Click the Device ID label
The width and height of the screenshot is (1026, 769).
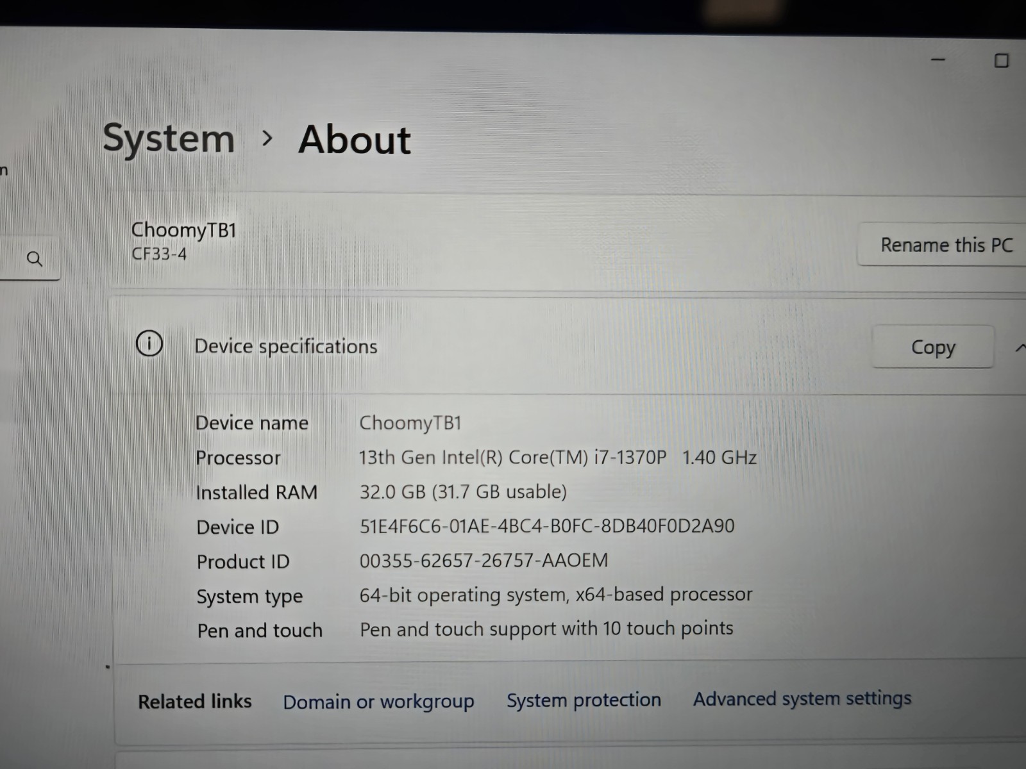tap(238, 527)
